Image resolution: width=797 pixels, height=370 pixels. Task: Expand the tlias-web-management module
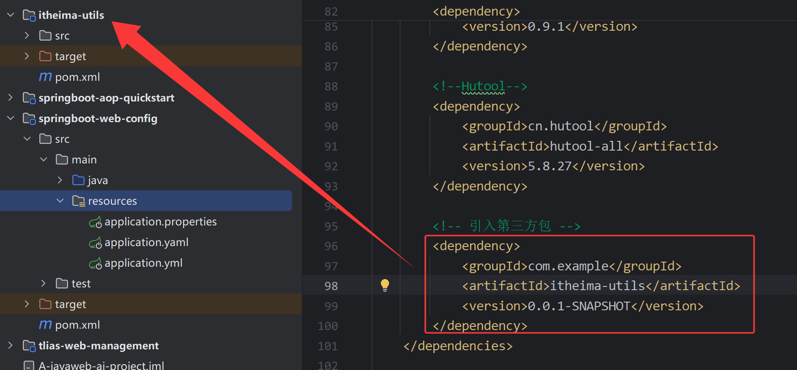pyautogui.click(x=11, y=345)
